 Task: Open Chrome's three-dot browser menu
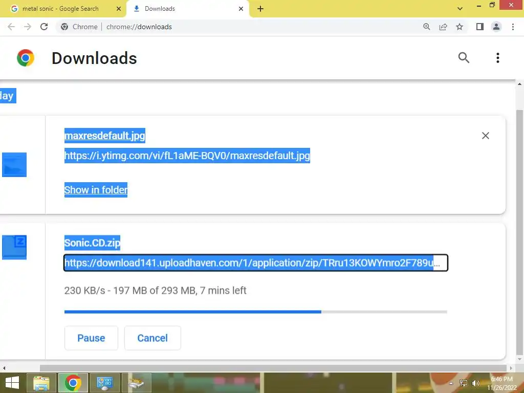pos(513,27)
